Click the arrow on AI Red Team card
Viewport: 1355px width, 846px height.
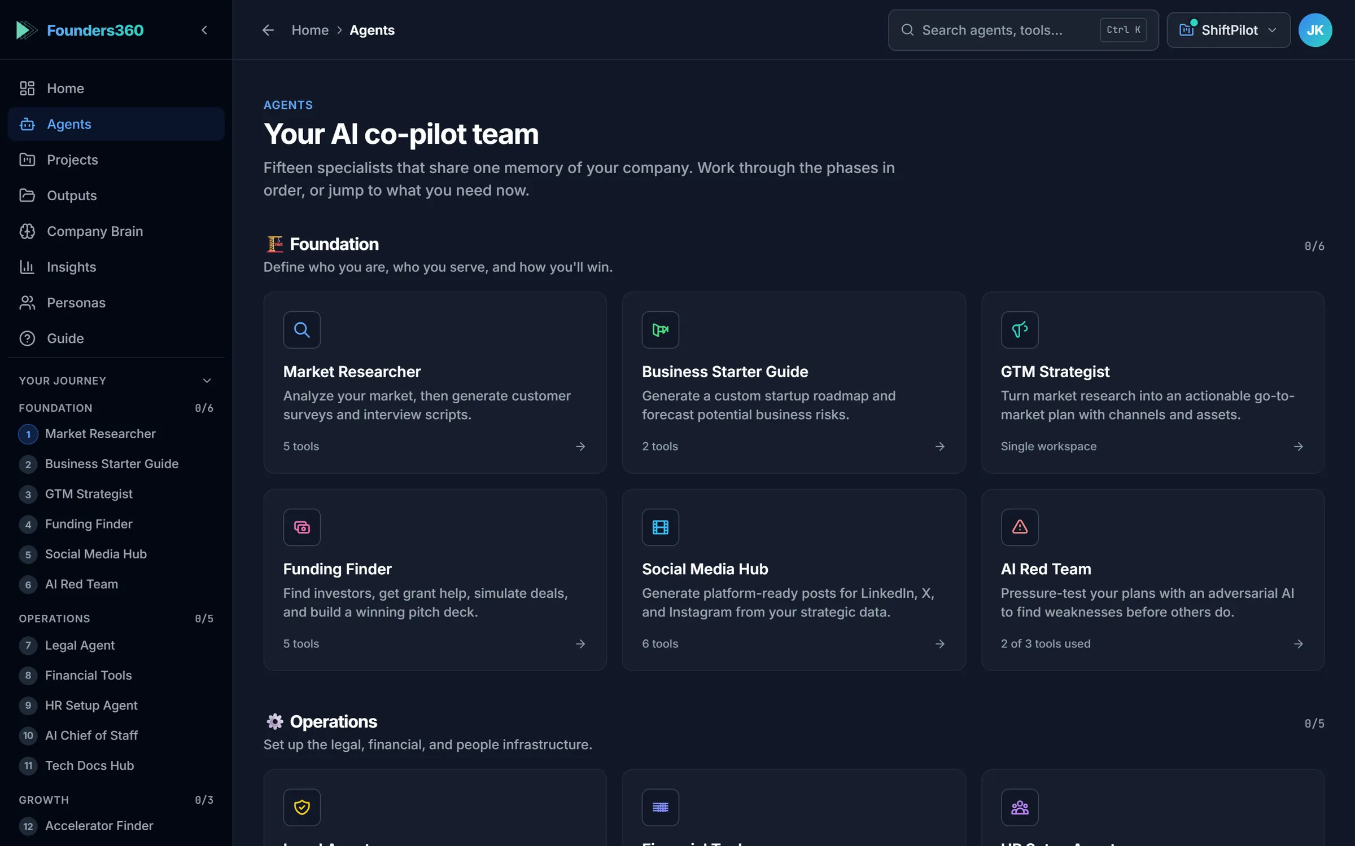[x=1299, y=644]
